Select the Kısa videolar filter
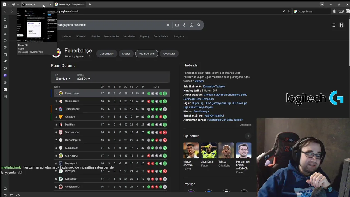This screenshot has width=350, height=197. tap(112, 36)
